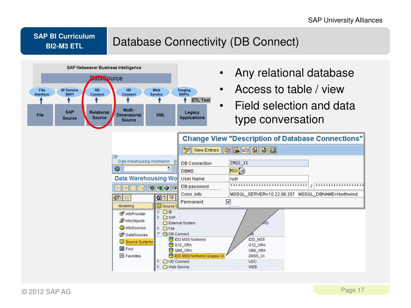This screenshot has width=411, height=308.
Task: Expand the Web Service folder node
Action: [x=158, y=267]
